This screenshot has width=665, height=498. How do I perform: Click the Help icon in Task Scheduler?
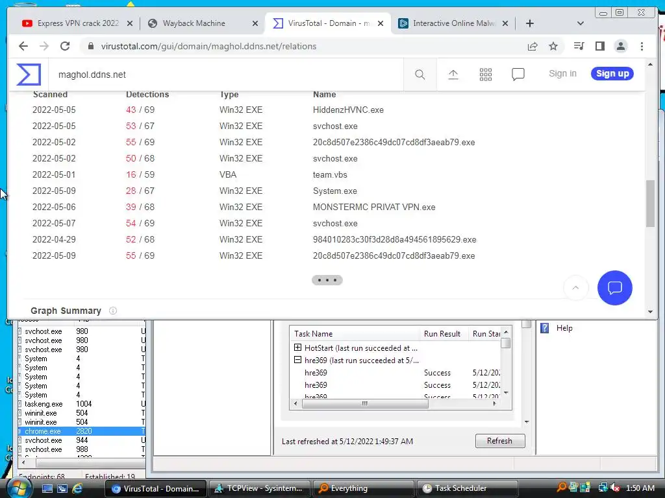point(545,328)
